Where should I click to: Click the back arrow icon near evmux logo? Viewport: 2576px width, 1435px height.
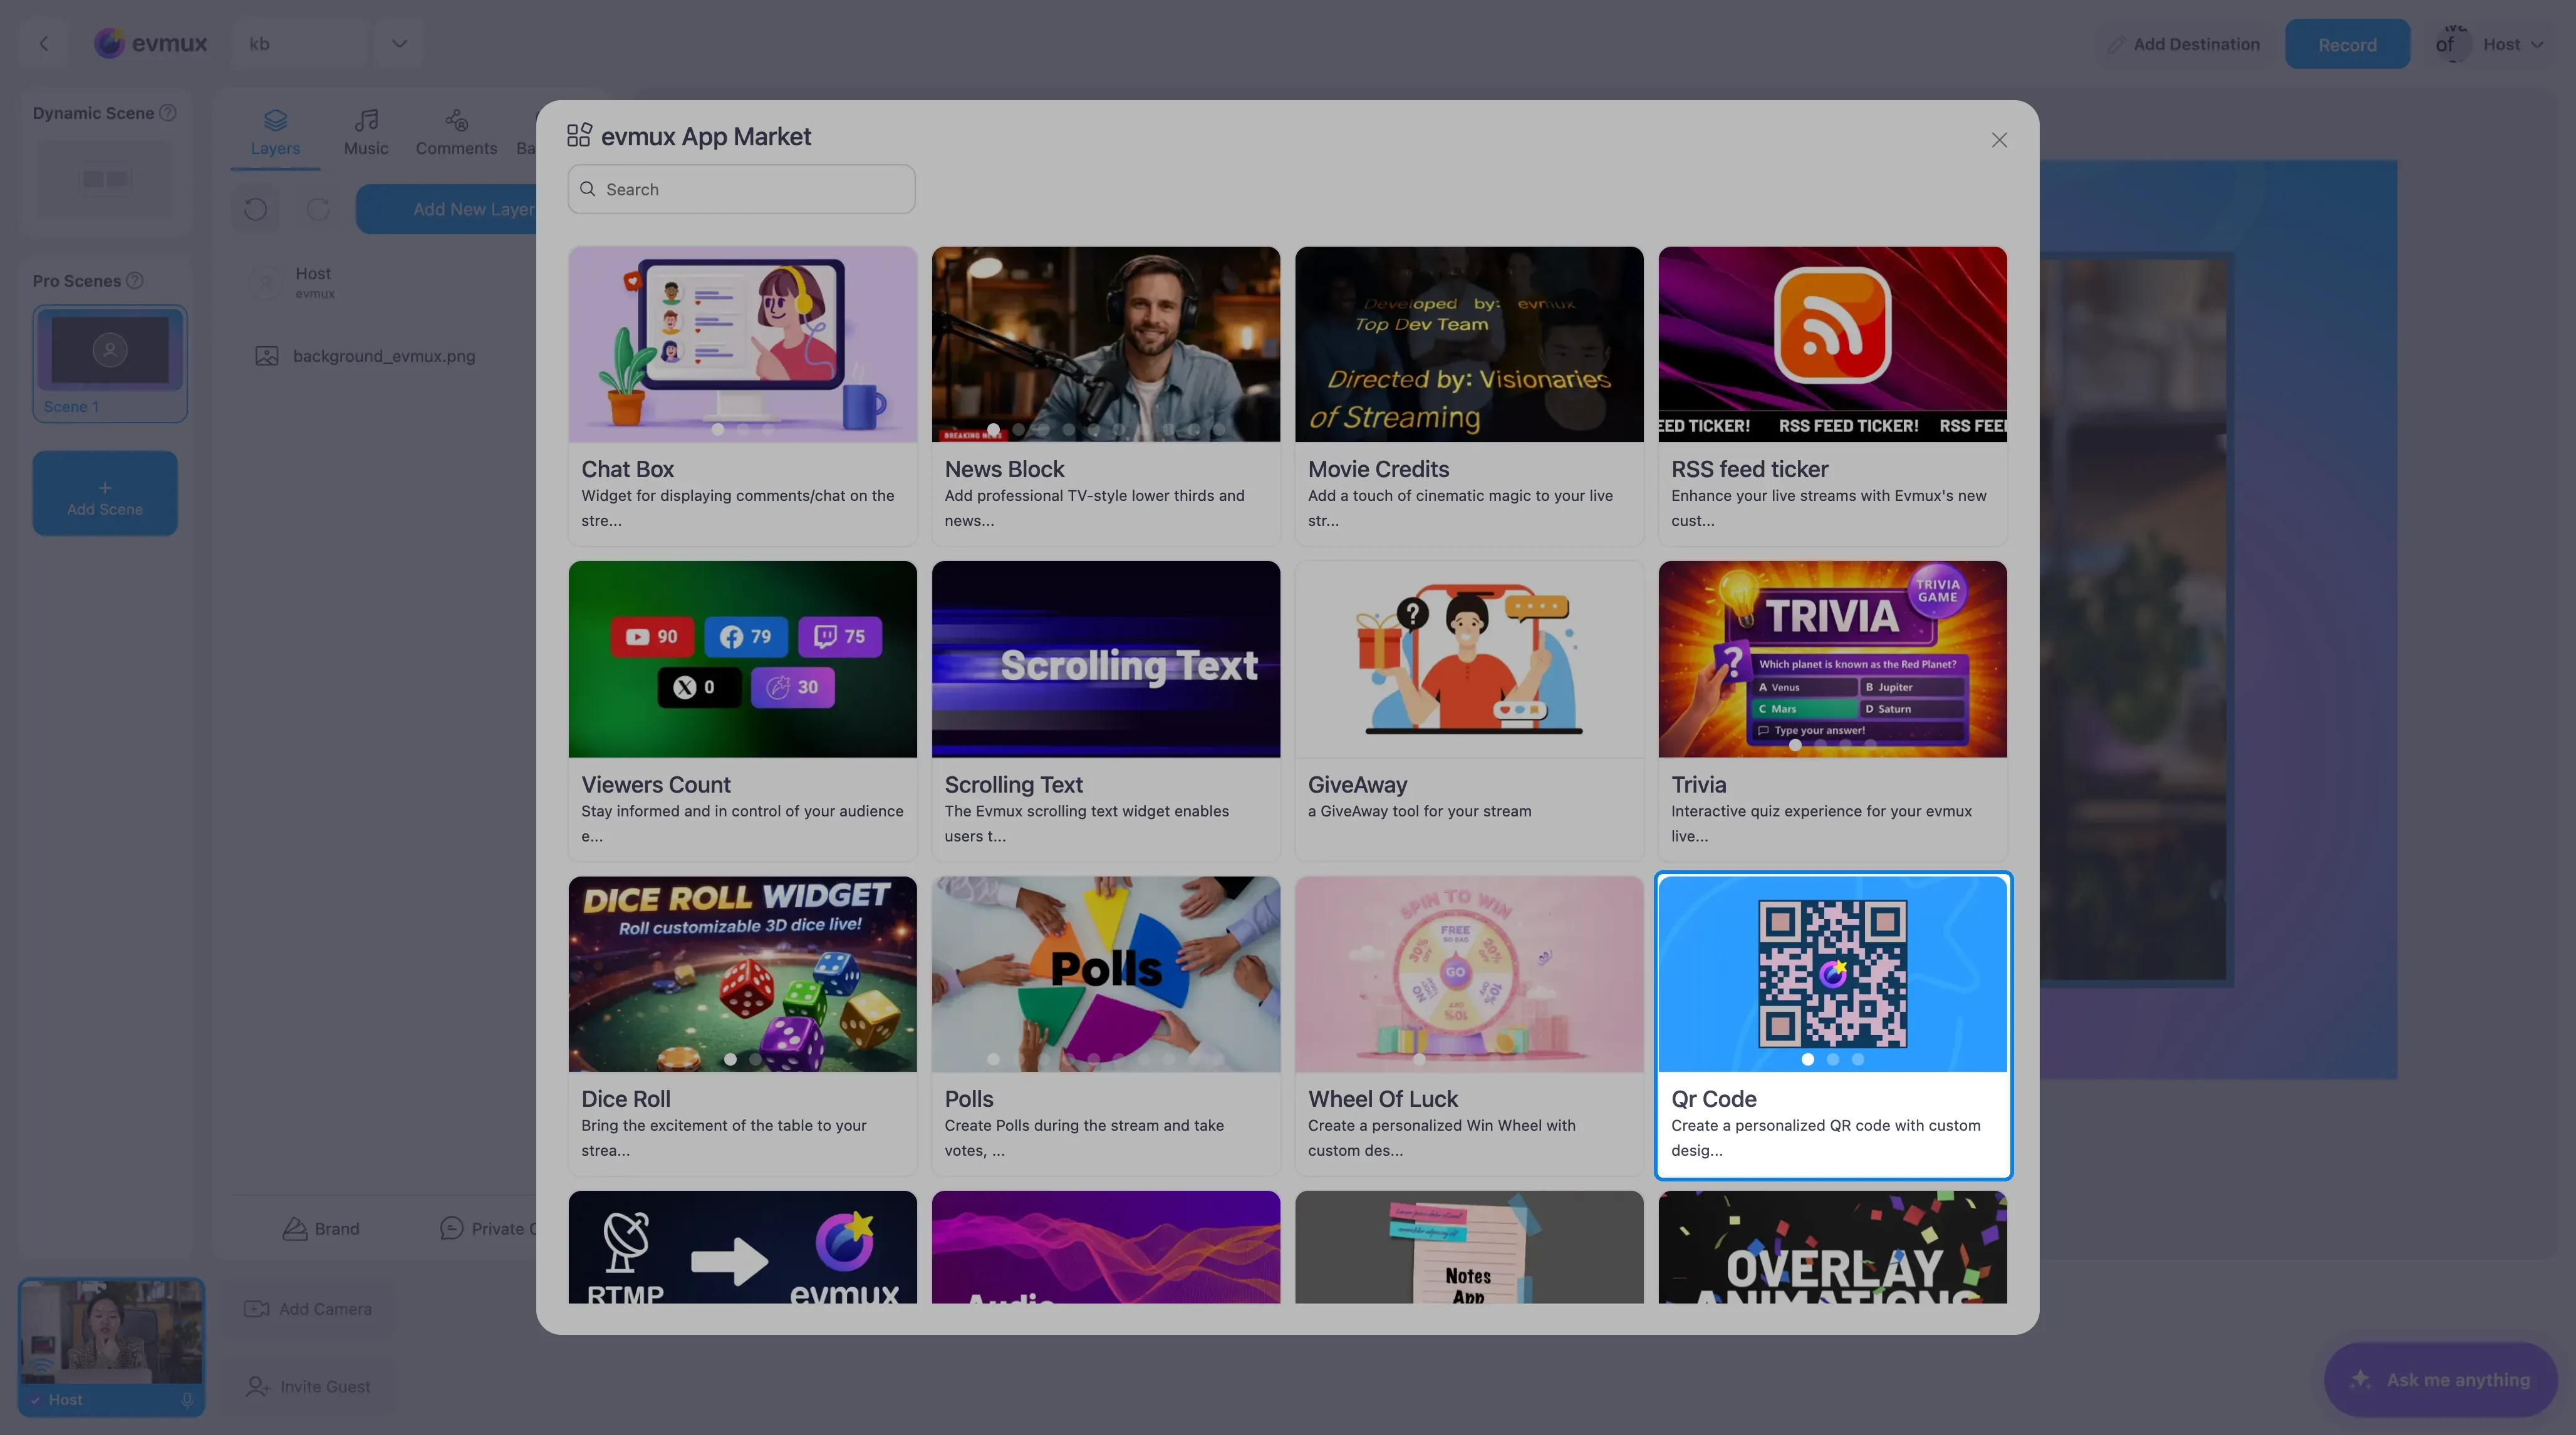pyautogui.click(x=43, y=44)
